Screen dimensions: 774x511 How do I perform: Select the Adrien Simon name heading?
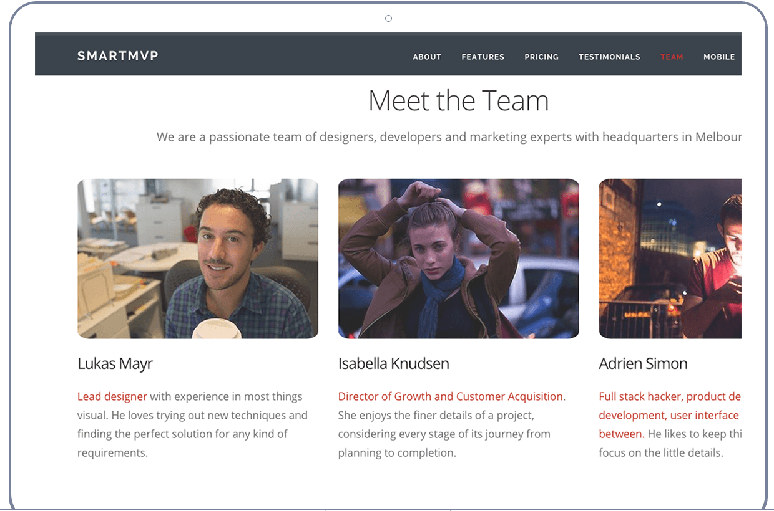pos(644,364)
